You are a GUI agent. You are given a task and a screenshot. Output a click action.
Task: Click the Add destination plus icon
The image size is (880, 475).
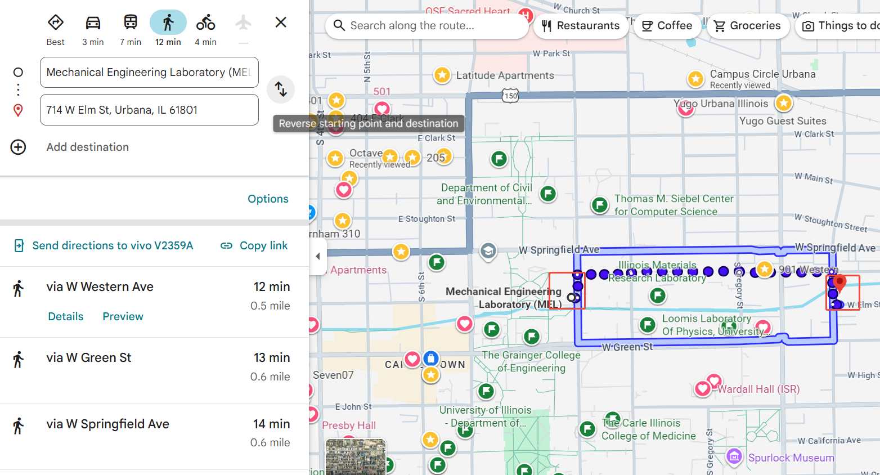(x=18, y=147)
